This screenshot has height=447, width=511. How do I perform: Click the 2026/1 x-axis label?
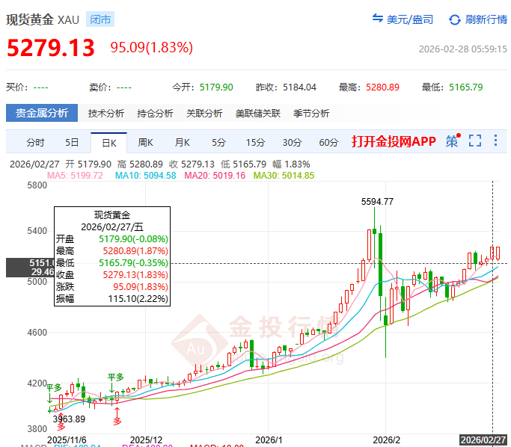pos(269,440)
